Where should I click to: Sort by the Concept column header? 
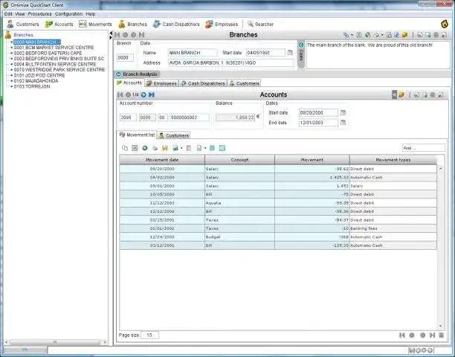click(239, 160)
